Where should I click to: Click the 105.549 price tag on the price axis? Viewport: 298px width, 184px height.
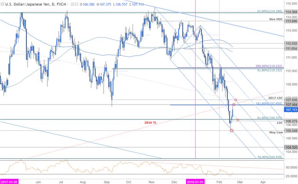coord(291,130)
